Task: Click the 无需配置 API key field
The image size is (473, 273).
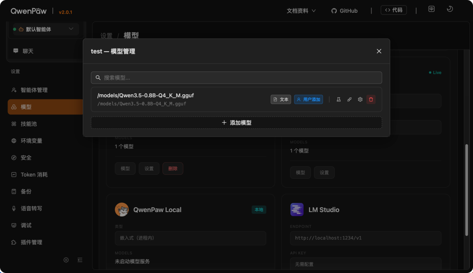Action: click(x=366, y=264)
